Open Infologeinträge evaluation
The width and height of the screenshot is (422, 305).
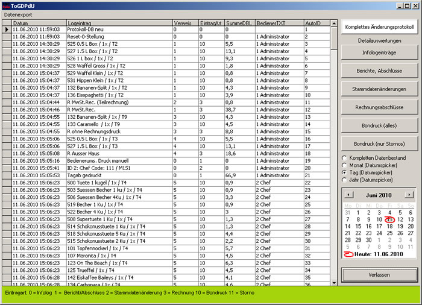pos(379,53)
